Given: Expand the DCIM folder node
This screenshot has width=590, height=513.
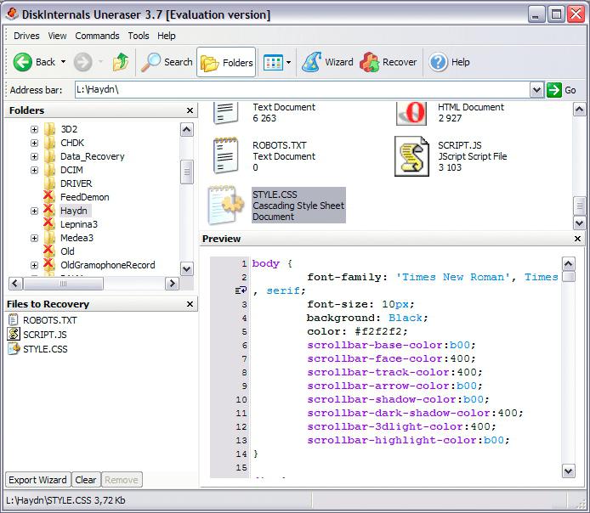Looking at the screenshot, I should [34, 170].
